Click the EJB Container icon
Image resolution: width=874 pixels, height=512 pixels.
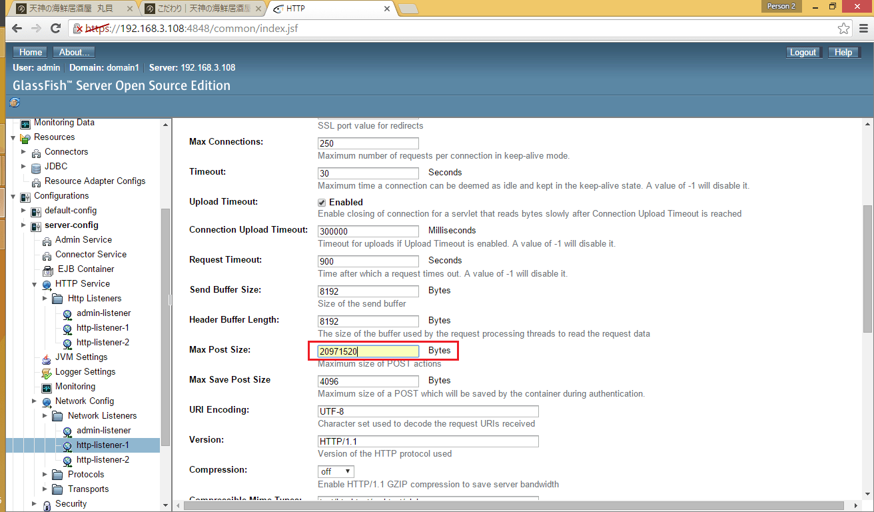47,270
